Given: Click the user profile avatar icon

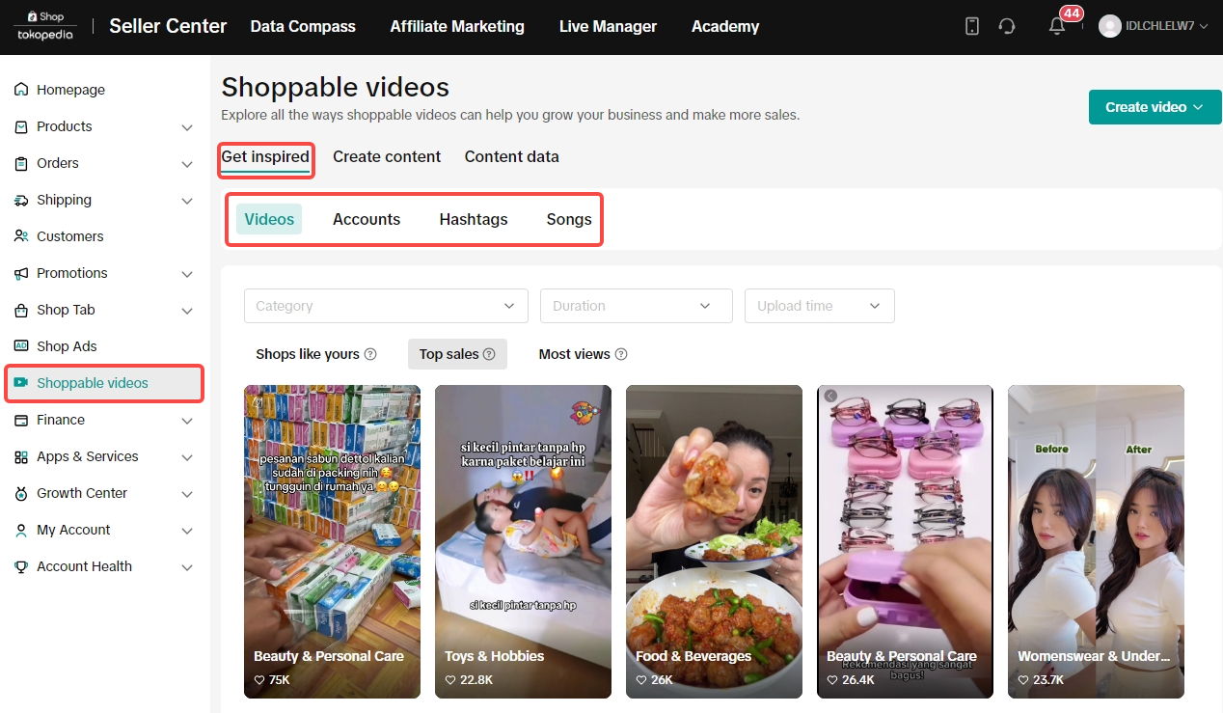Looking at the screenshot, I should (1110, 27).
